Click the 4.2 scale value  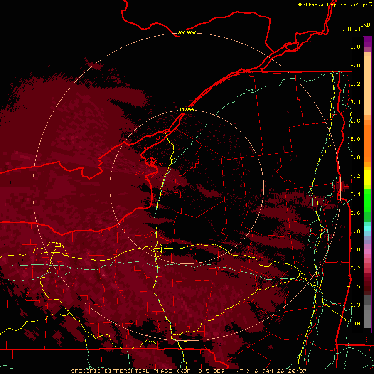coord(355,176)
